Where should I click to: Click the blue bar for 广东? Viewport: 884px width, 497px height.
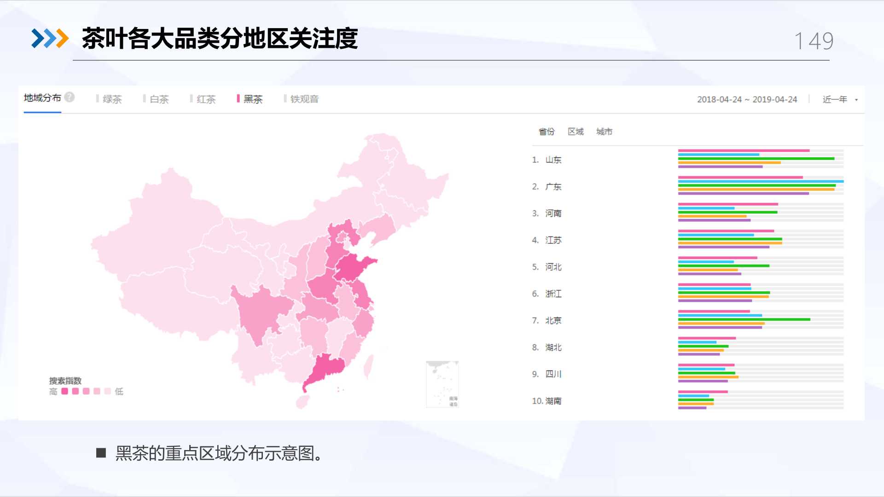point(761,181)
